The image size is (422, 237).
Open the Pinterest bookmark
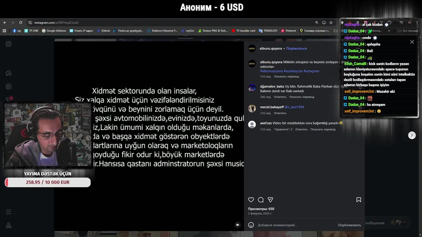click(288, 31)
